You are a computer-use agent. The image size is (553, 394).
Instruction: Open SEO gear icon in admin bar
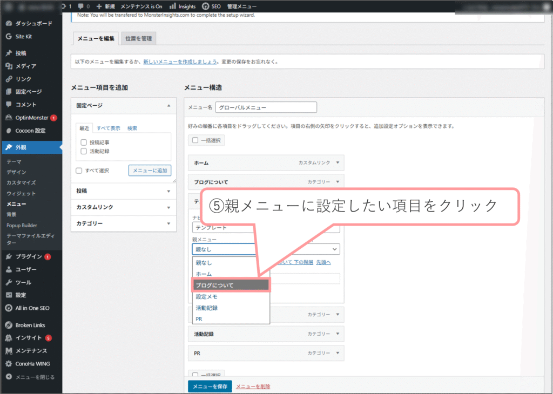pyautogui.click(x=206, y=6)
